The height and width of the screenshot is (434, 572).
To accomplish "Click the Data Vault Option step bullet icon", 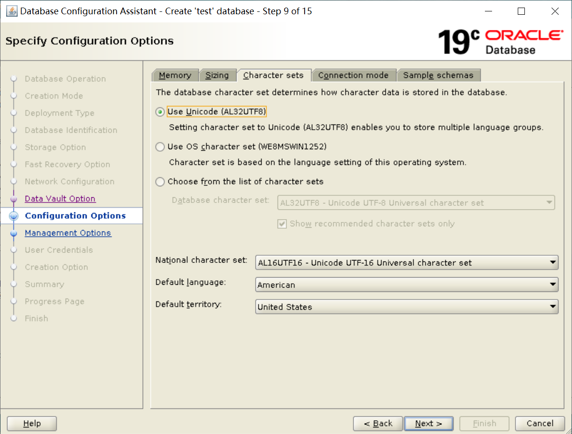I will tap(14, 199).
